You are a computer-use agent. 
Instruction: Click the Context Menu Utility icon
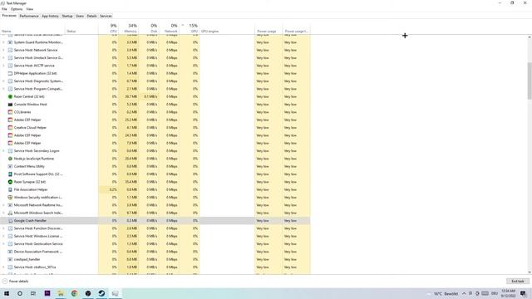[x=10, y=166]
